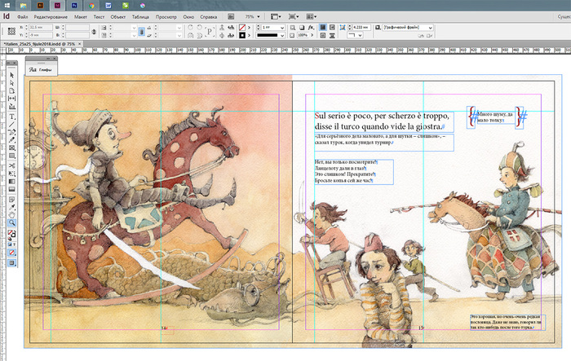The image size is (571, 361).
Task: Expand the stroke weight dropdown
Action: coord(281,27)
